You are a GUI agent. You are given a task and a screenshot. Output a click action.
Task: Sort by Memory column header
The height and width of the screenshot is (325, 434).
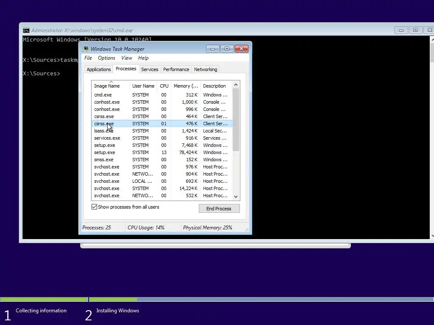click(x=186, y=85)
